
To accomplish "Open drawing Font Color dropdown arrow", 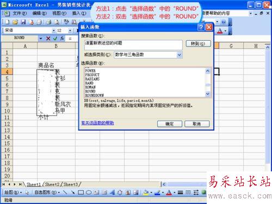I will point(174,193).
